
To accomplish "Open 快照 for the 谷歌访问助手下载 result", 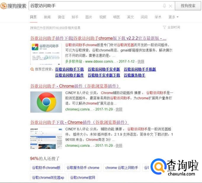I will point(119,146).
